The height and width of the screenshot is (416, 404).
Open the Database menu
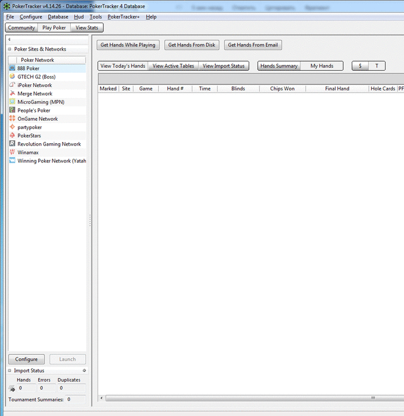coord(58,17)
